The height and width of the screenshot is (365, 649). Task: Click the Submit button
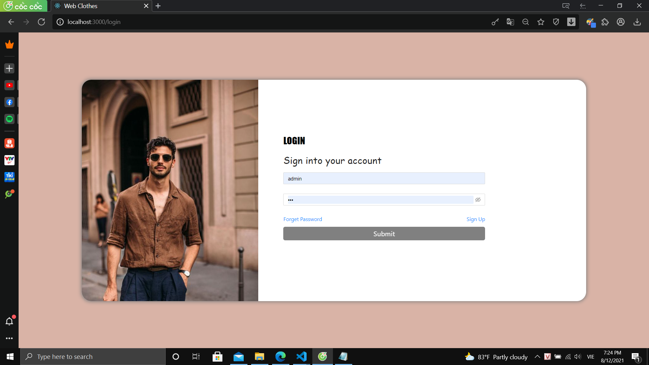point(384,234)
